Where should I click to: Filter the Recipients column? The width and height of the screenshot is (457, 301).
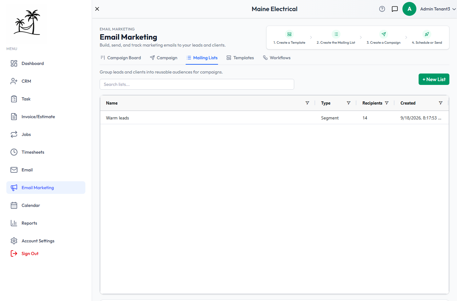point(387,103)
